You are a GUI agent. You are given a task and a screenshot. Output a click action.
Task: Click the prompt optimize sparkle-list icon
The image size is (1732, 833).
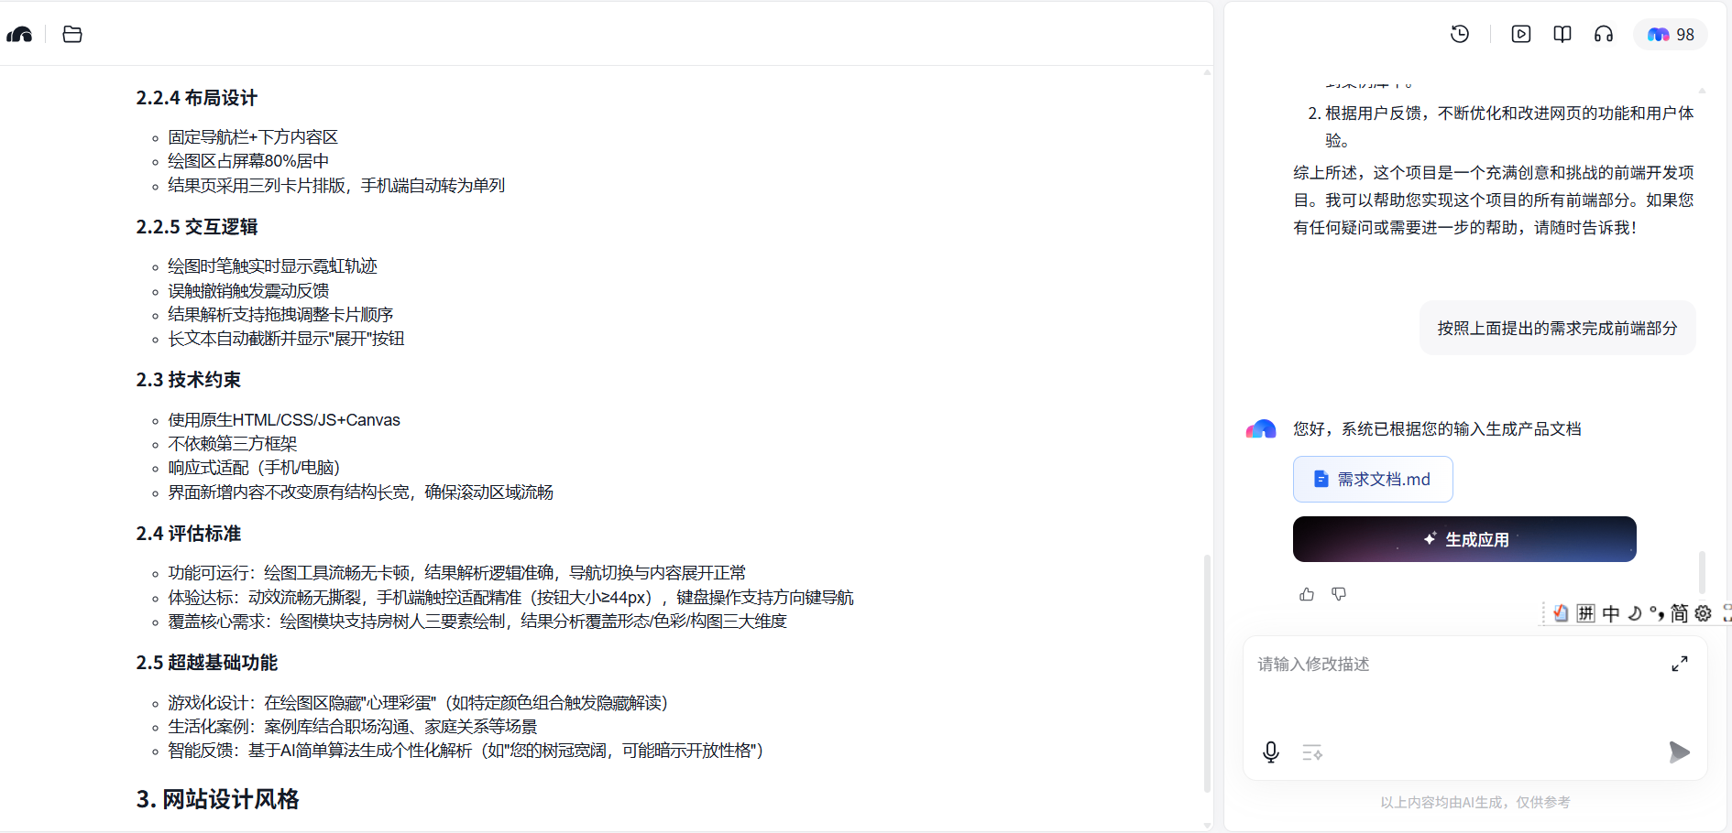tap(1312, 752)
